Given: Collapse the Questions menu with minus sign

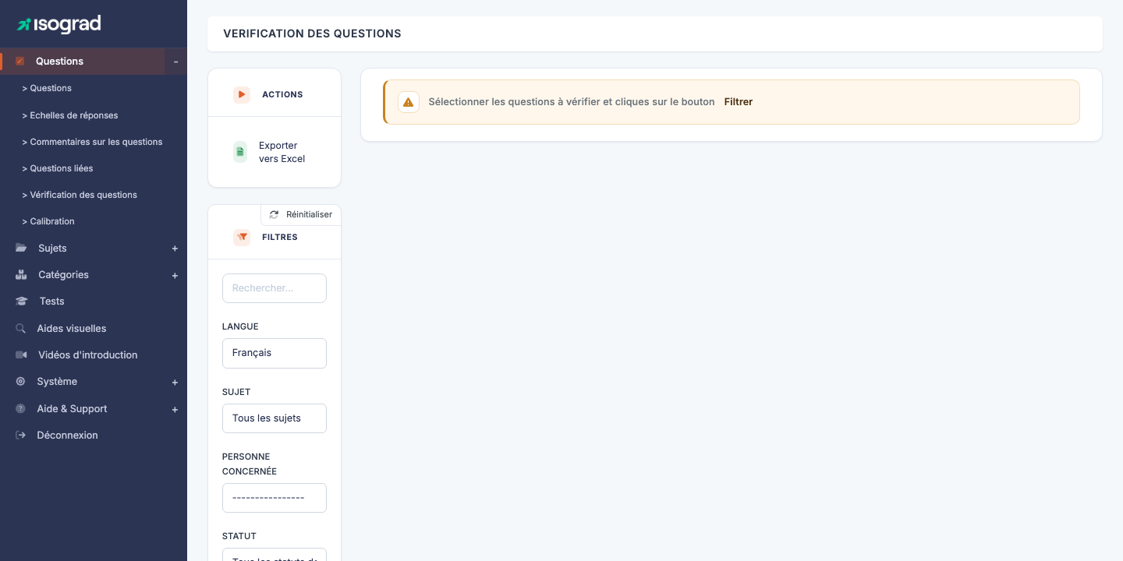Looking at the screenshot, I should (175, 62).
